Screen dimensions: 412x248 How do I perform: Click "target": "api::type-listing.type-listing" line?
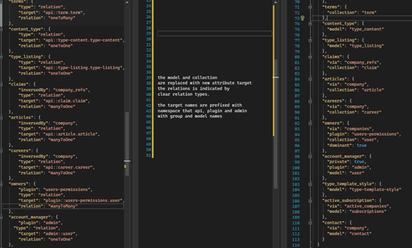point(71,68)
